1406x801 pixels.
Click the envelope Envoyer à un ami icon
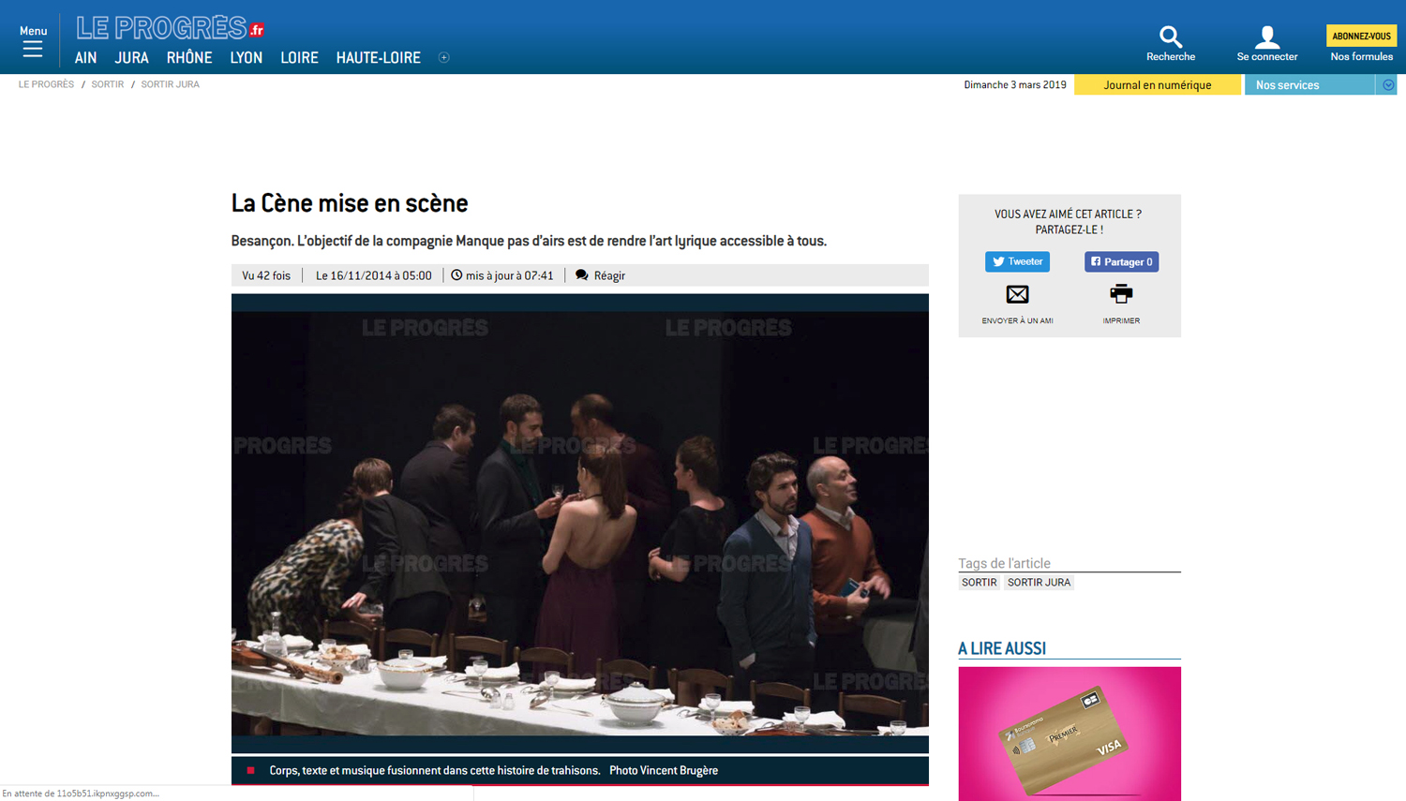tap(1017, 295)
